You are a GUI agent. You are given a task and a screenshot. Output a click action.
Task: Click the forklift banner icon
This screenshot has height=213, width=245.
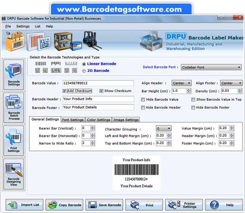tap(92, 41)
